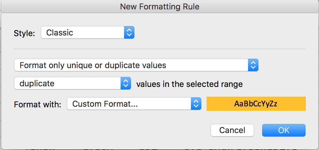Viewport: 319px width, 150px height.
Task: Click the 'Style:' label
Action: click(24, 33)
